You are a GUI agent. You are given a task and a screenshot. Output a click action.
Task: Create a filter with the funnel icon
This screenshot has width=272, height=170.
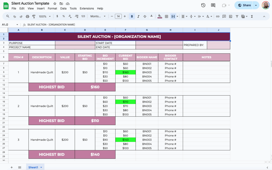[237, 16]
